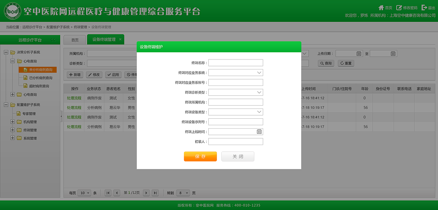The image size is (438, 210).
Task: Focus the background 诊断类型 filter field
Action: point(112,63)
